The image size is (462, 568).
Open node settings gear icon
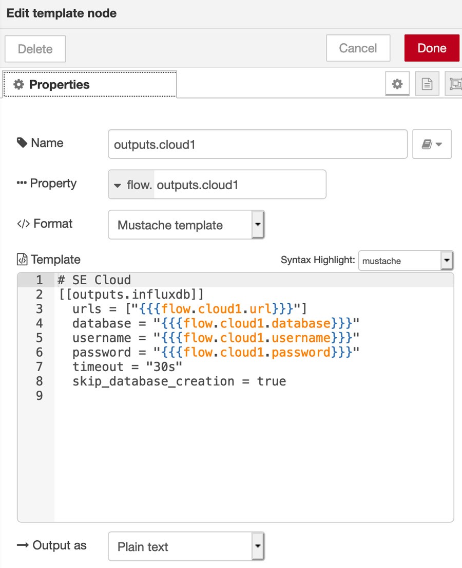[397, 84]
